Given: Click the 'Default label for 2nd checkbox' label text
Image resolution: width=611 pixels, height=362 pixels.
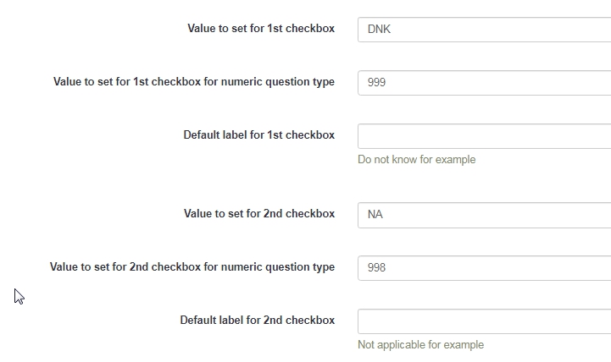Looking at the screenshot, I should pos(257,321).
